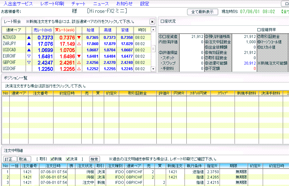Click the NZDUSD bid up-arrow icon
Image resolution: width=289 pixels, height=186 pixels.
coord(29,38)
